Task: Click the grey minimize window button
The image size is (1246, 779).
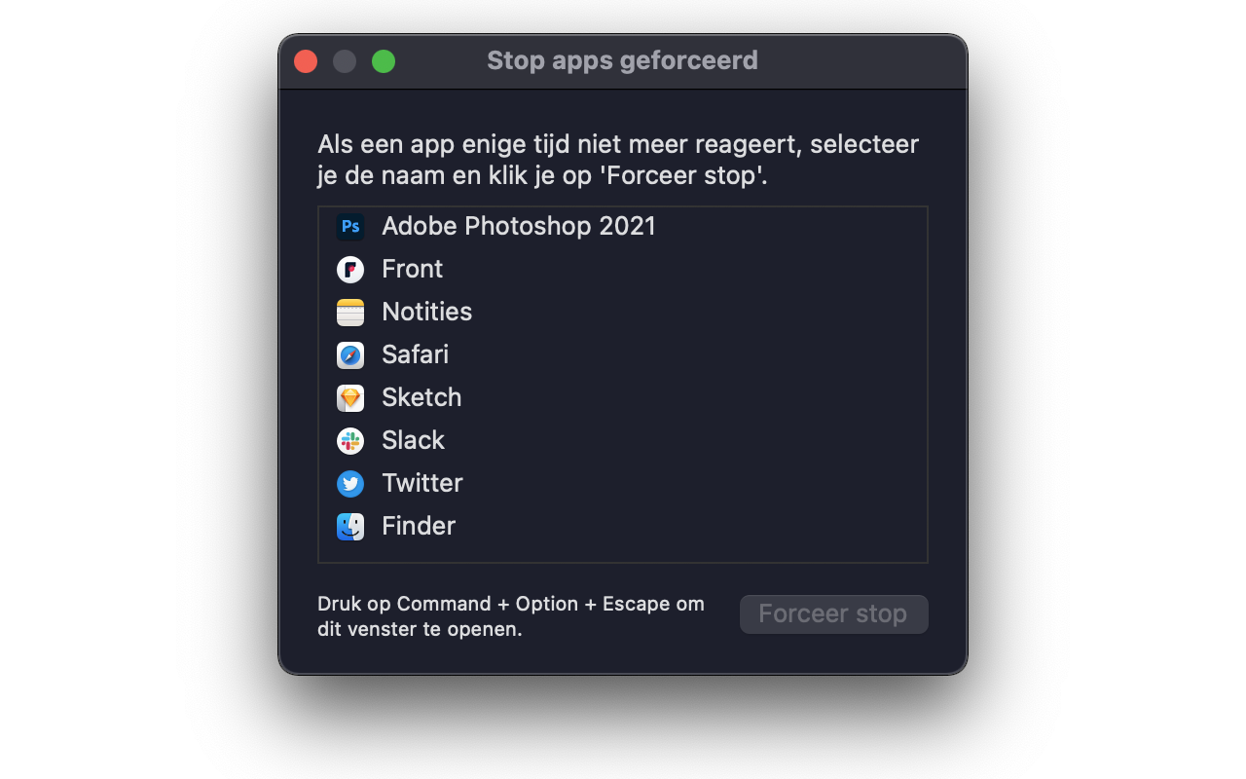Action: pyautogui.click(x=345, y=61)
